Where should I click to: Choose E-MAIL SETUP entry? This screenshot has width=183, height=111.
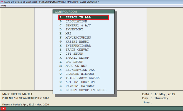coord(77,58)
